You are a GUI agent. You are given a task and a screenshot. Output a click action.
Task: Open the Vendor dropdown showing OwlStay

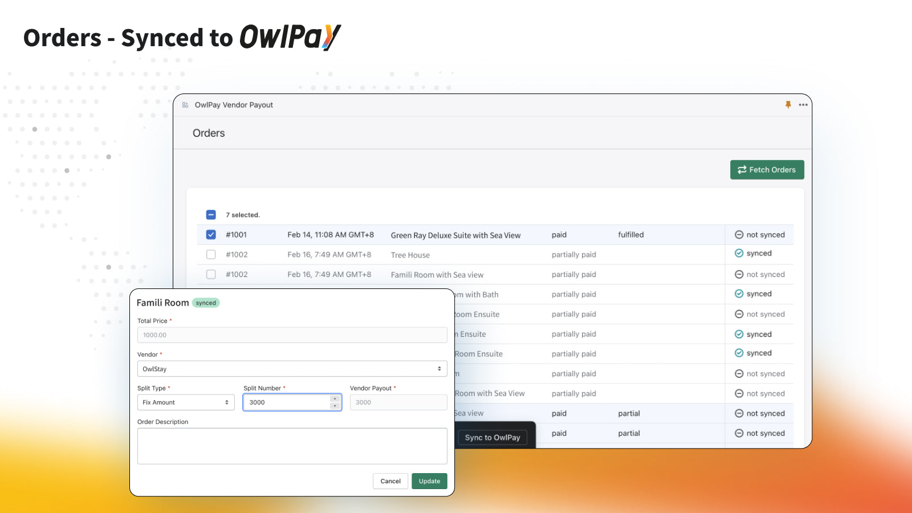click(292, 369)
